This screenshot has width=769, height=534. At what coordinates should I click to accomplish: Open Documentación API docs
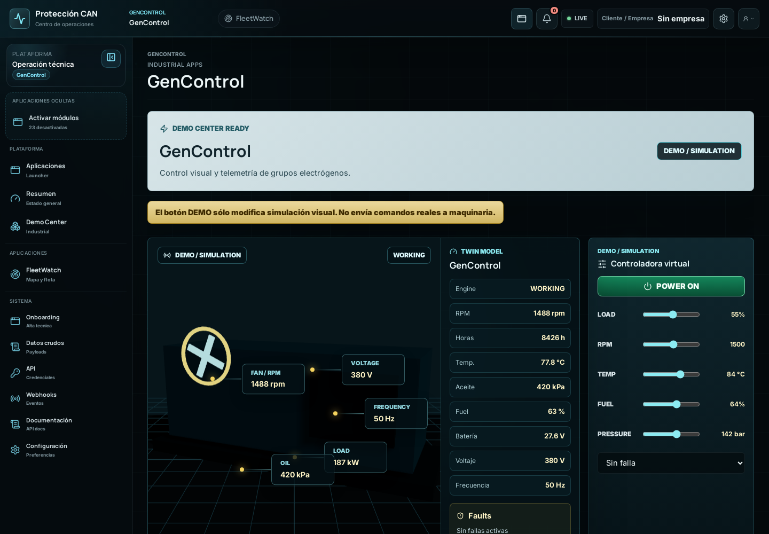66,424
